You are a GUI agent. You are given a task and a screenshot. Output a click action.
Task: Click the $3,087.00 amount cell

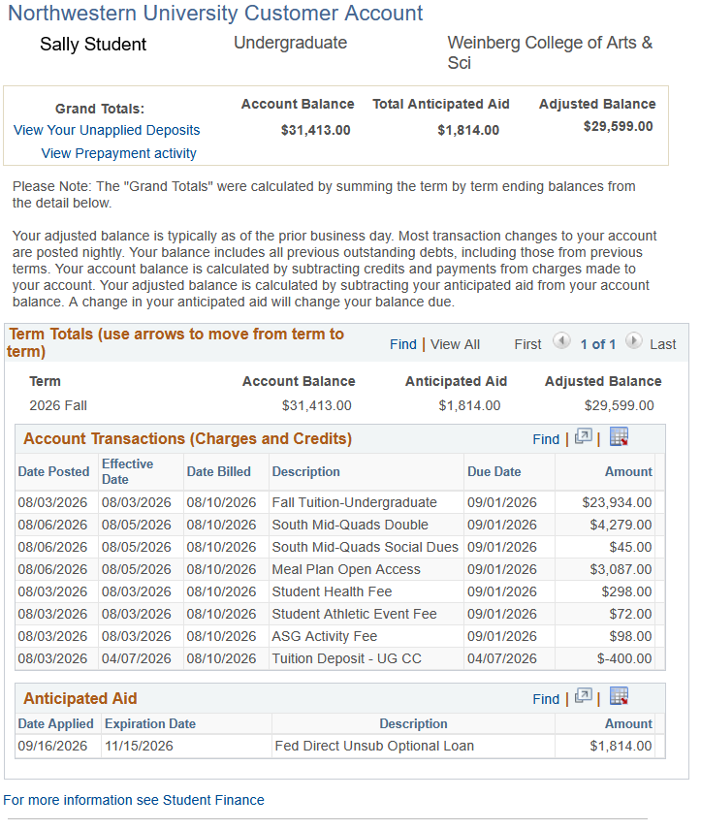pos(621,569)
